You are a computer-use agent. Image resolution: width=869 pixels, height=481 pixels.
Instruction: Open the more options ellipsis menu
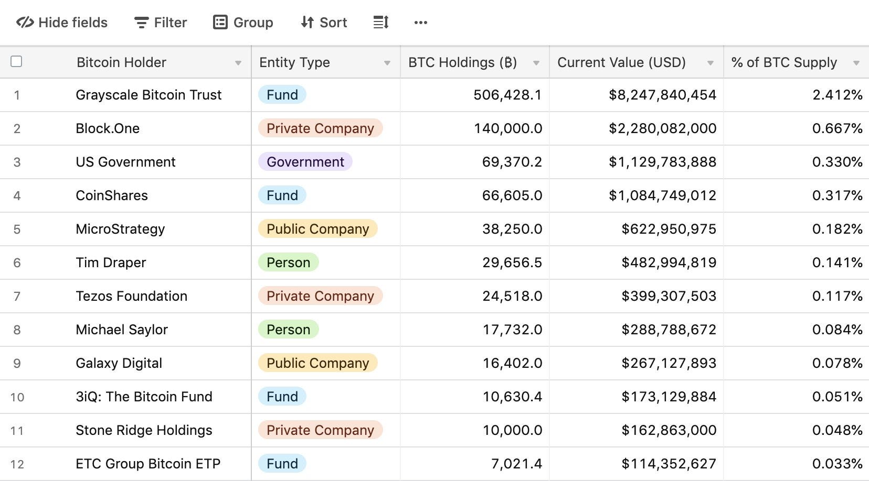pyautogui.click(x=421, y=23)
